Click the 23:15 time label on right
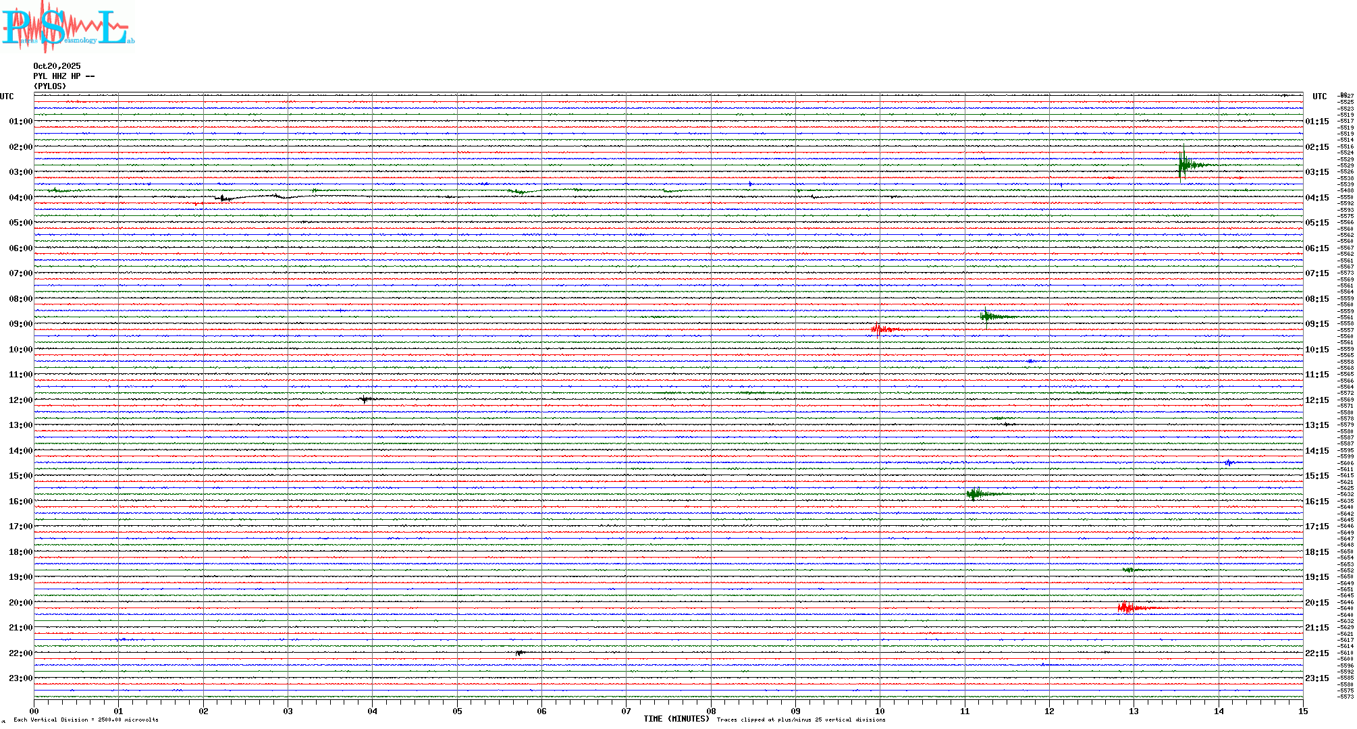Image resolution: width=1357 pixels, height=729 pixels. (x=1316, y=678)
